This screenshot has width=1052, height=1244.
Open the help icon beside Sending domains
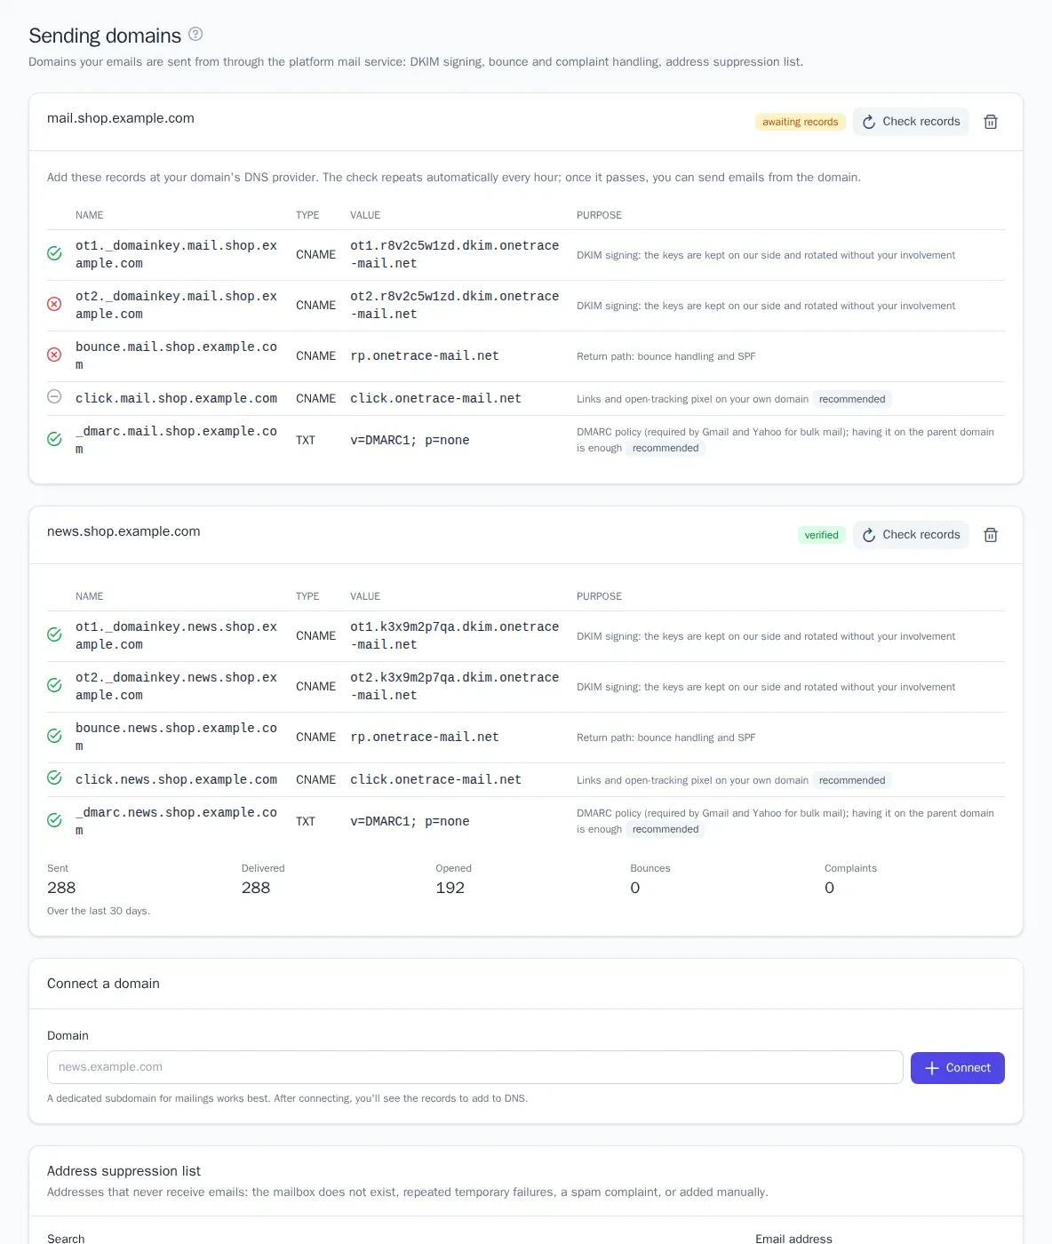point(195,35)
